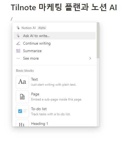127x141 pixels.
Task: Select the Summarize AI command
Action: pyautogui.click(x=55, y=51)
